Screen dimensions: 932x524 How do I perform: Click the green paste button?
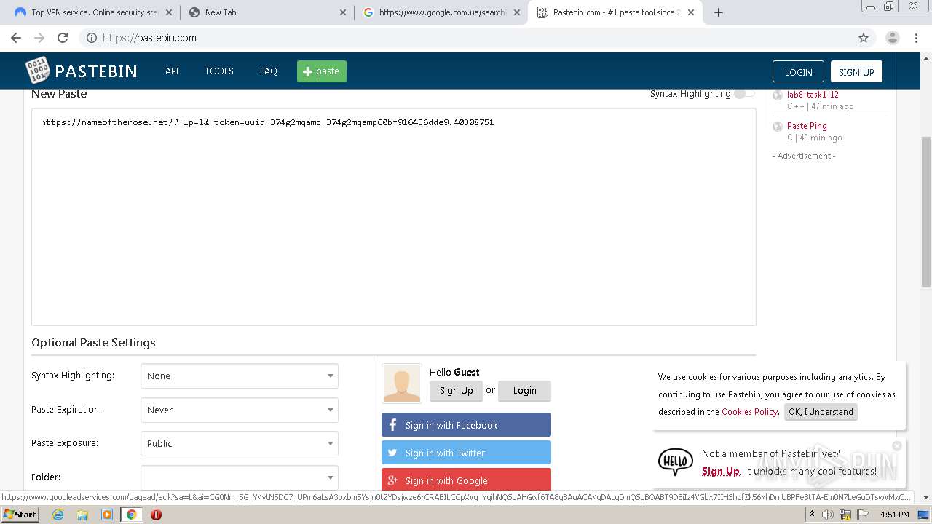coord(322,71)
